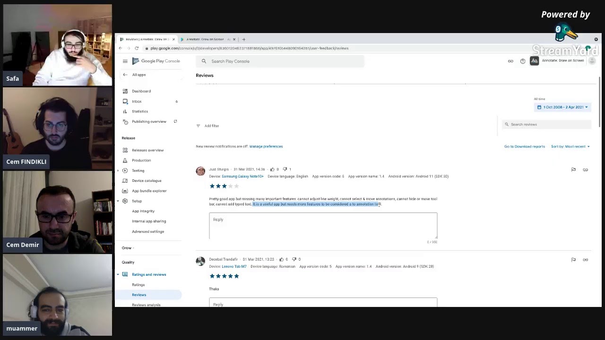Select the Cem Demir video thumbnail
Viewport: 605px width, 340px height.
pos(58,212)
